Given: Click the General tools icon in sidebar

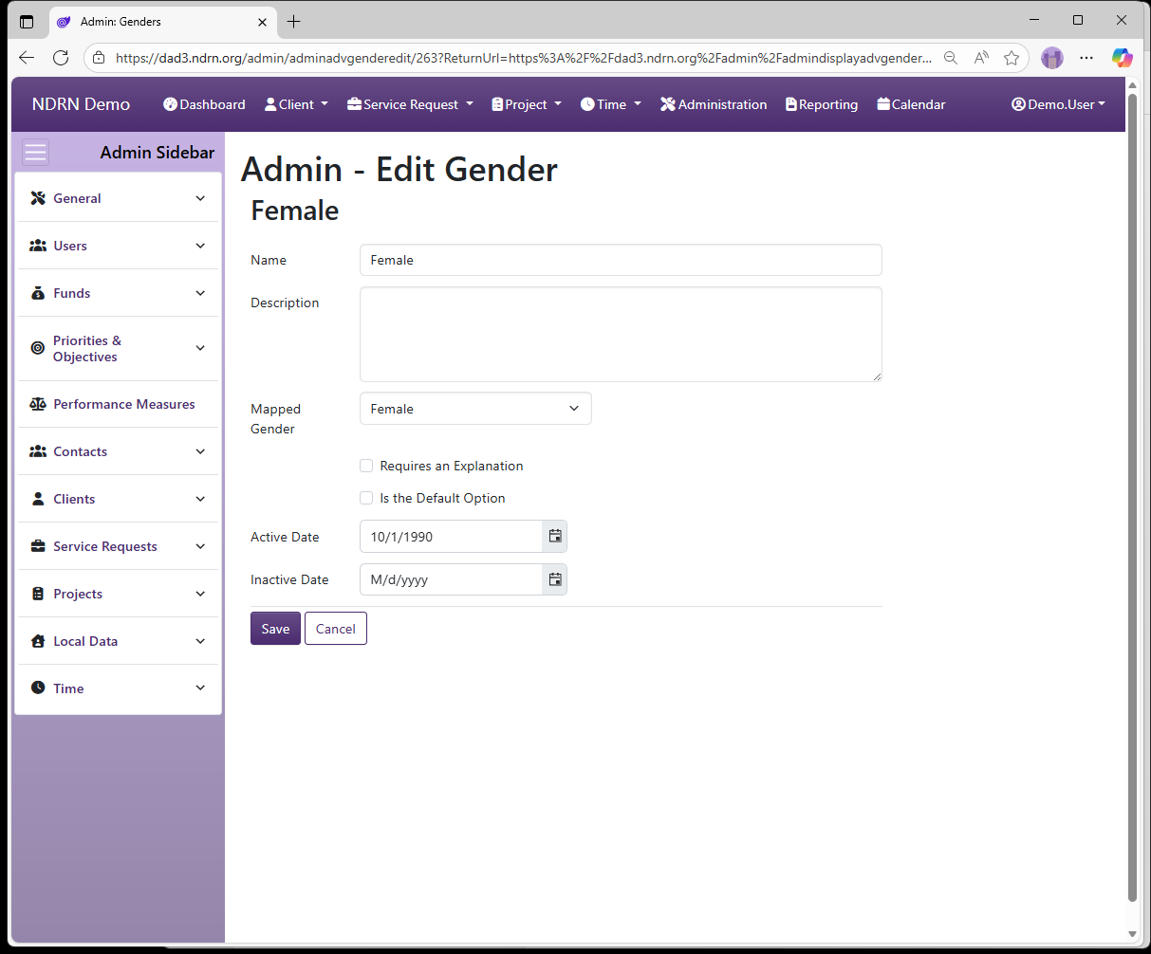Looking at the screenshot, I should click(38, 198).
